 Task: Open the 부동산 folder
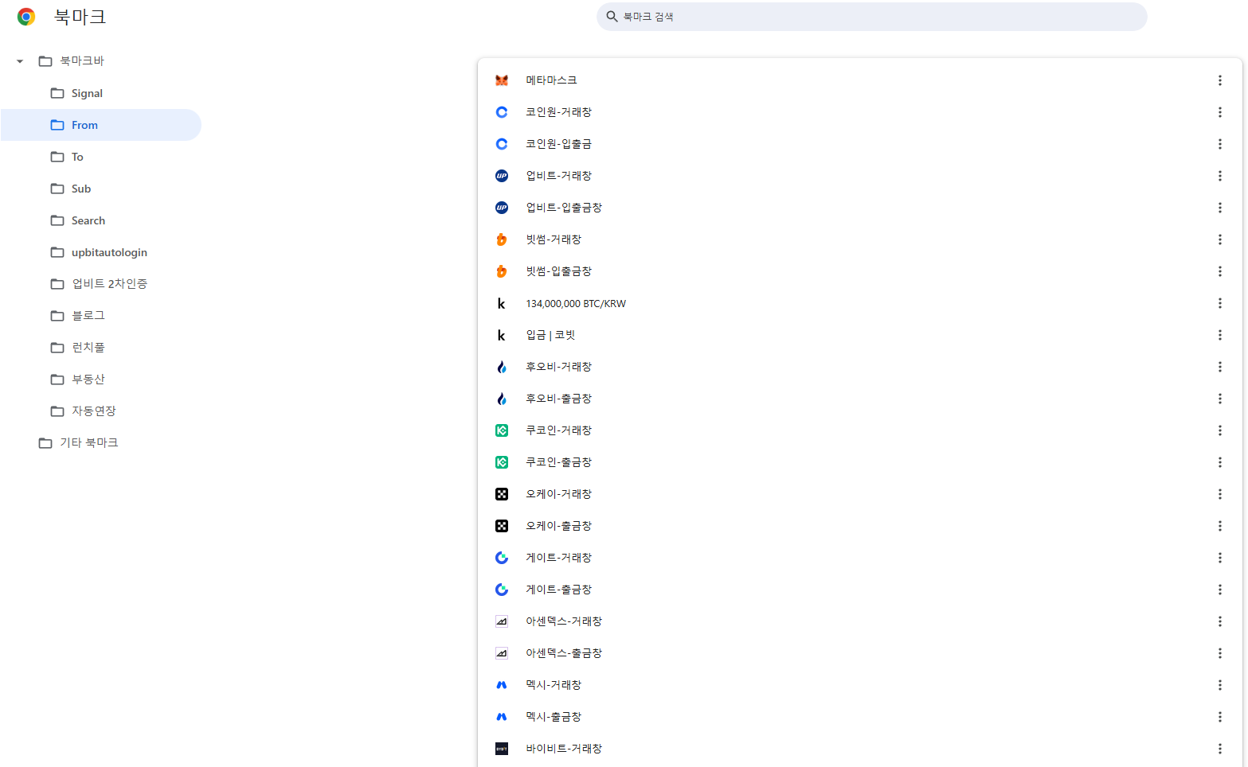click(100, 380)
